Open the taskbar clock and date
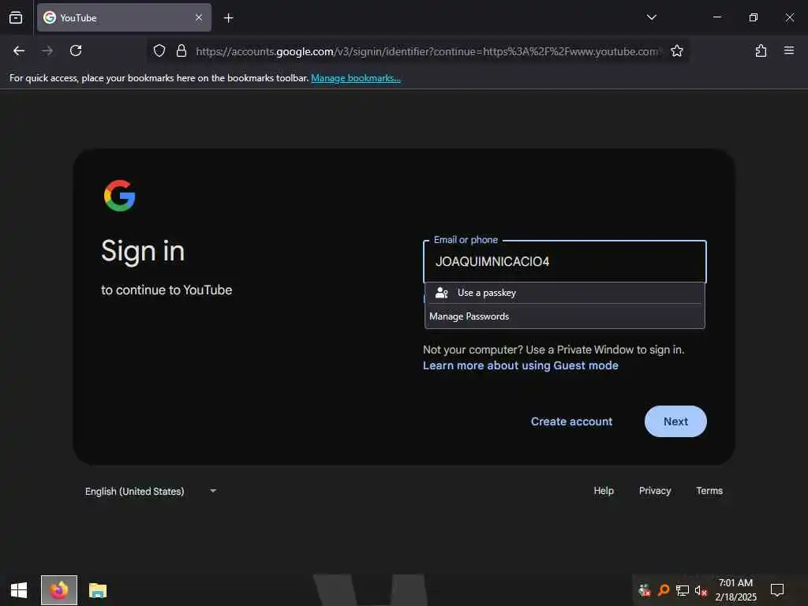Image resolution: width=808 pixels, height=606 pixels. coord(735,590)
